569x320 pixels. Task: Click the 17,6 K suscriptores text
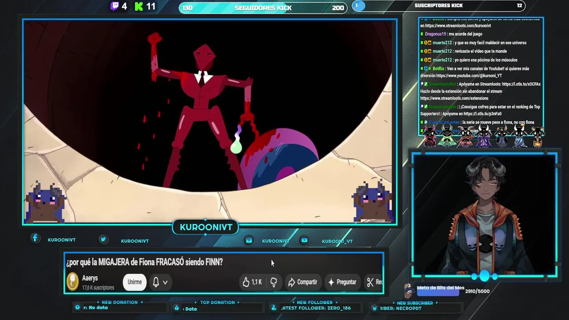click(x=98, y=288)
